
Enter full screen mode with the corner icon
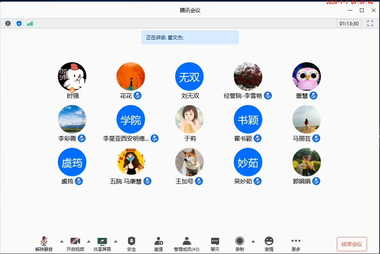click(370, 23)
